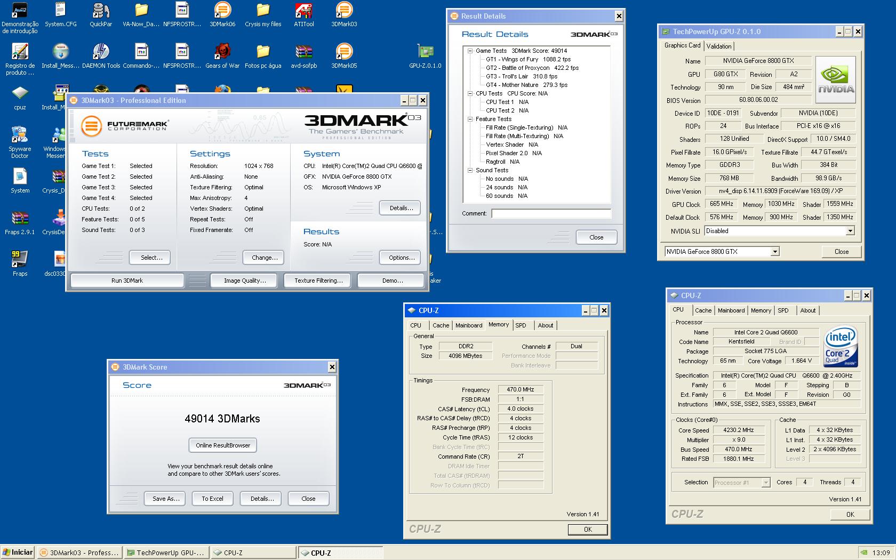Select GT3 - Troll's Lair result row
The height and width of the screenshot is (560, 896).
tap(522, 76)
